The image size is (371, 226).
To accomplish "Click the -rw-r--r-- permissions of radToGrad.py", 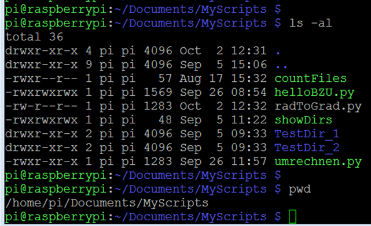I will [x=42, y=106].
